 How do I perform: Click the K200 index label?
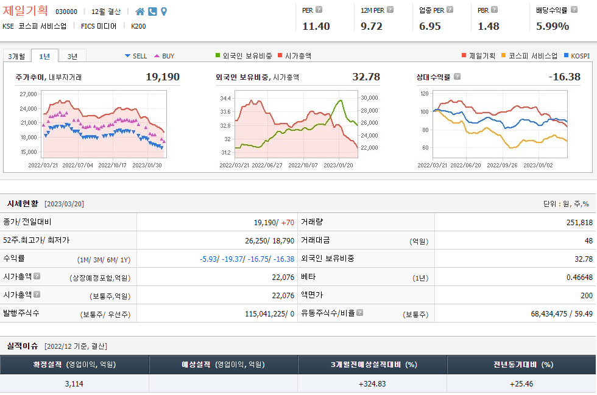(138, 26)
